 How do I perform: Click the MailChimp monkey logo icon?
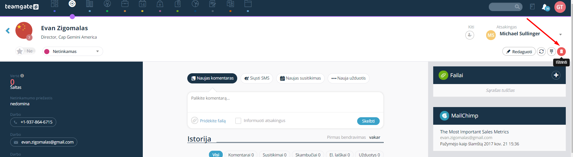point(444,116)
